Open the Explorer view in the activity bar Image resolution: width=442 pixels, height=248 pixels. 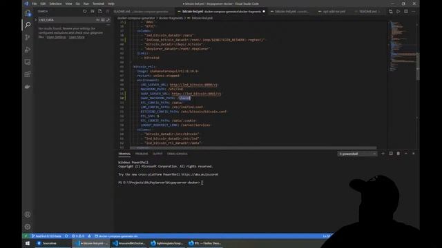click(28, 13)
